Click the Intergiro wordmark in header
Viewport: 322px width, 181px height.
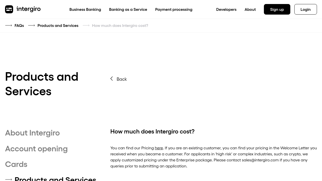pyautogui.click(x=28, y=9)
